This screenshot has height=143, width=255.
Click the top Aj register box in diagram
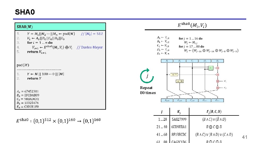coord(167,61)
